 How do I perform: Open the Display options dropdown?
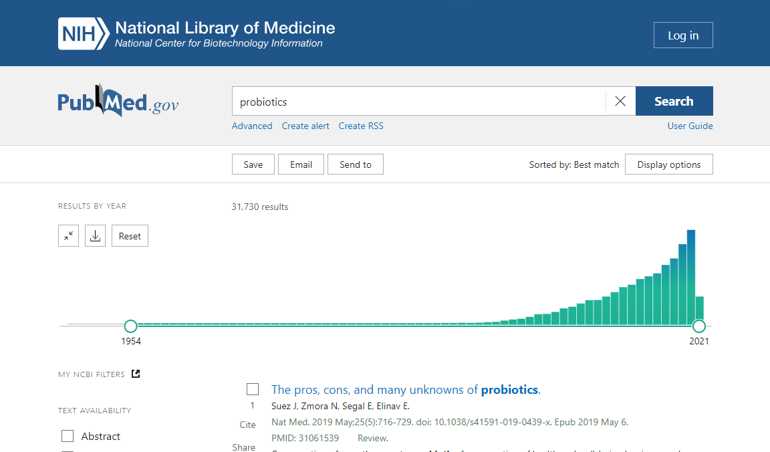tap(668, 164)
